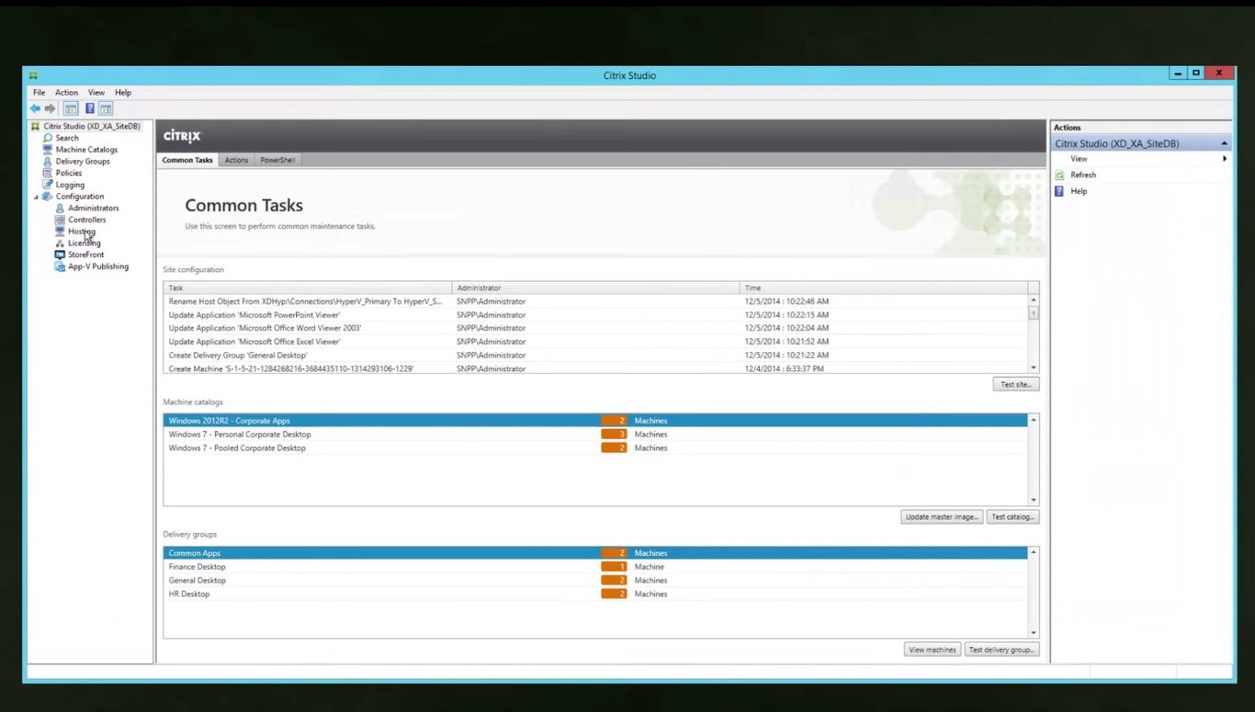The image size is (1255, 712).
Task: Select the Finance Desktop delivery group
Action: click(x=197, y=566)
